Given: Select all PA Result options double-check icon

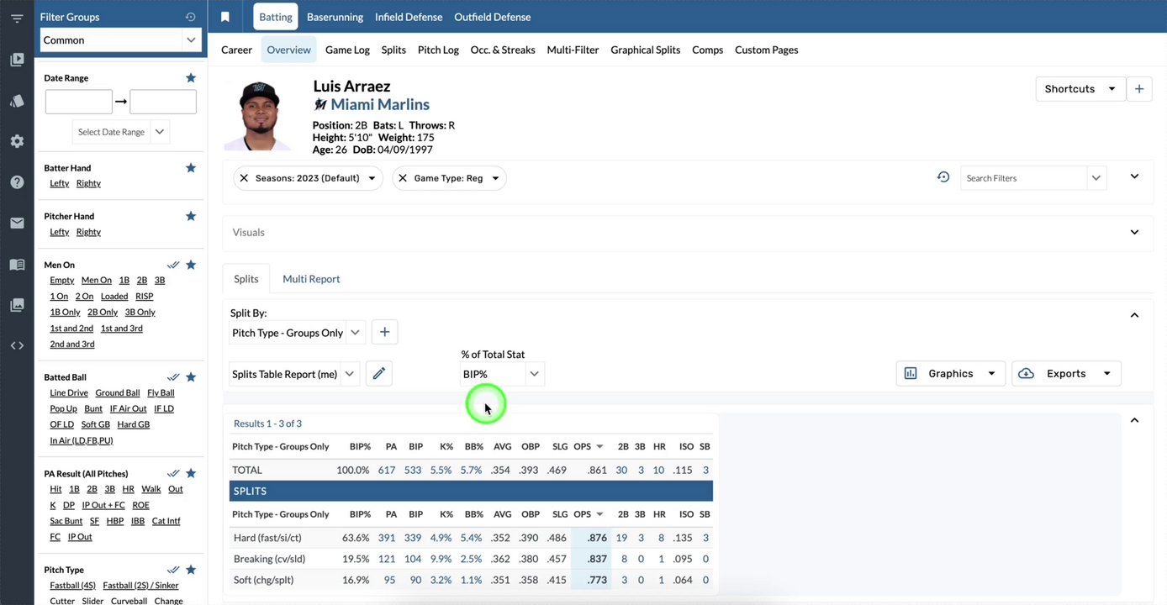Looking at the screenshot, I should [173, 473].
